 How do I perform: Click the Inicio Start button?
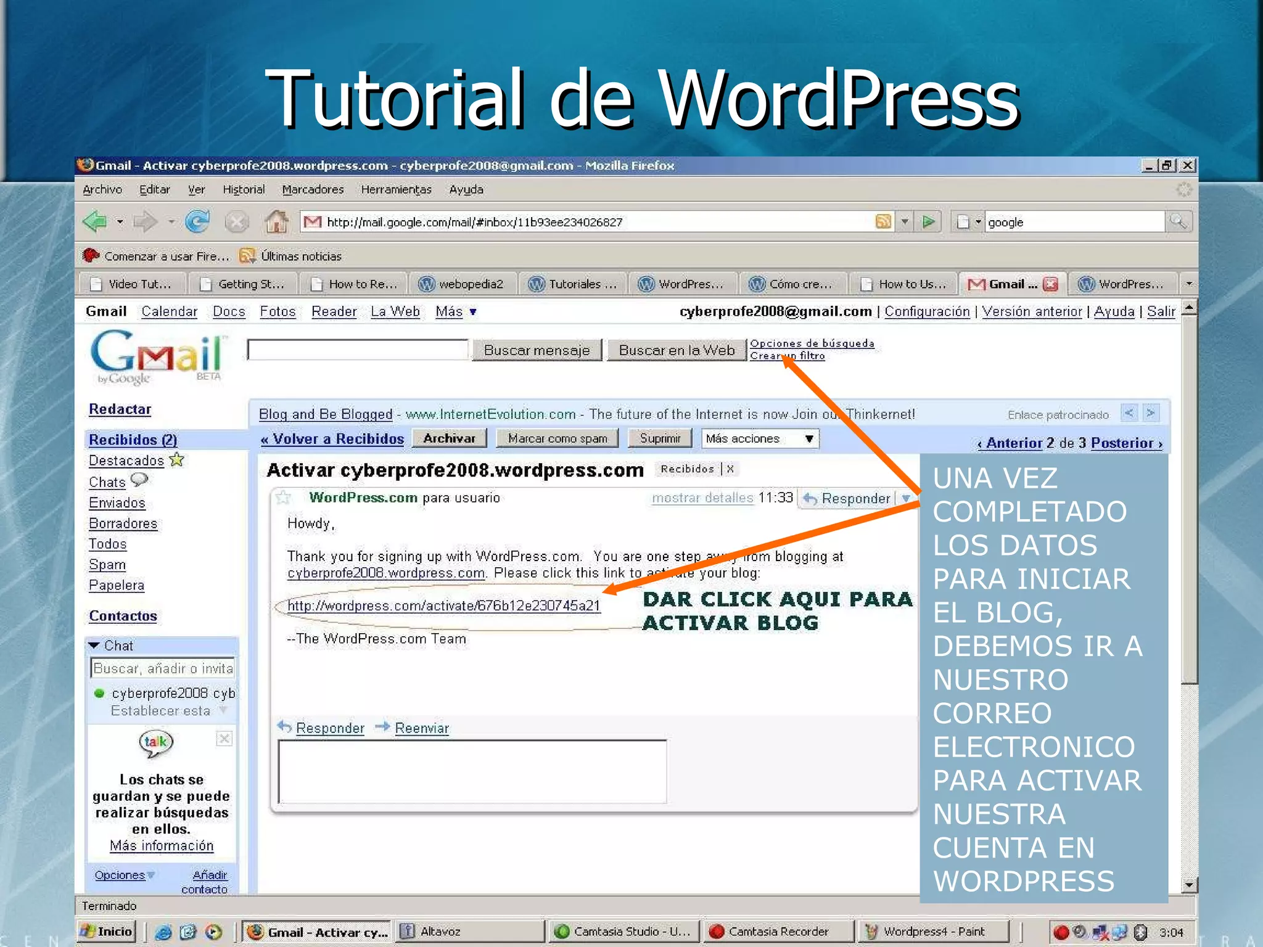107,932
